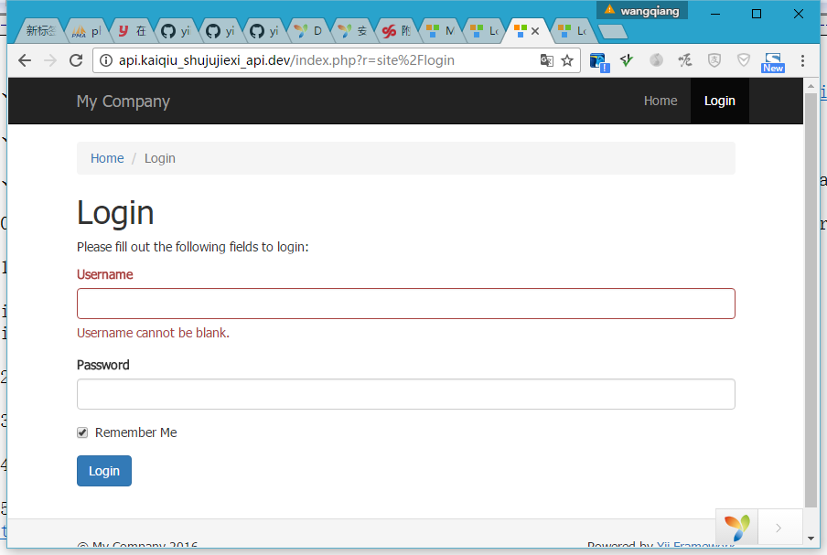The width and height of the screenshot is (827, 555).
Task: Maximize the browser window
Action: click(x=757, y=14)
